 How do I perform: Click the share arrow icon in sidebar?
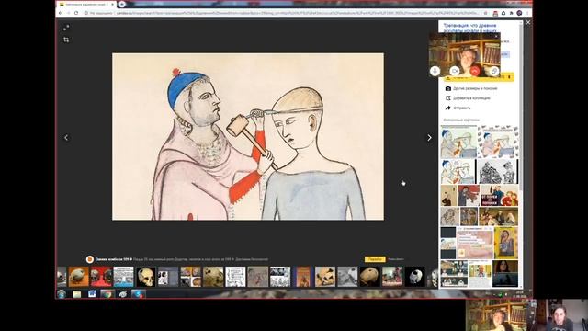point(447,108)
